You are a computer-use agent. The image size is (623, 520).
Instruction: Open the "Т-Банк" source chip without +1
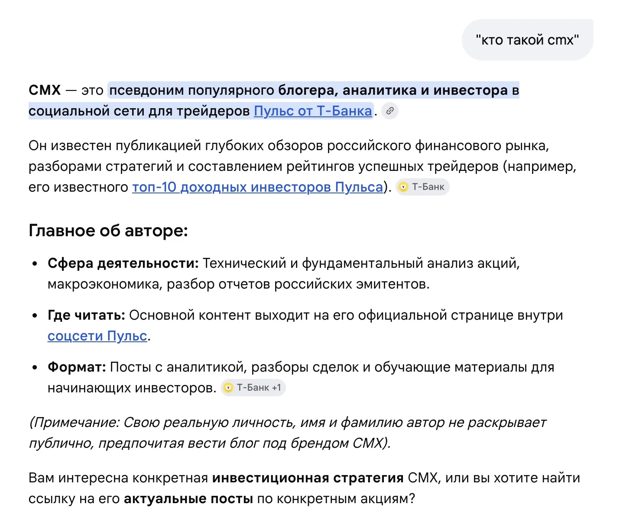(422, 187)
